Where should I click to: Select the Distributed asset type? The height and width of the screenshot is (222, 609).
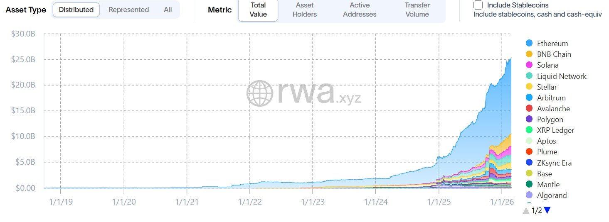[x=76, y=10]
